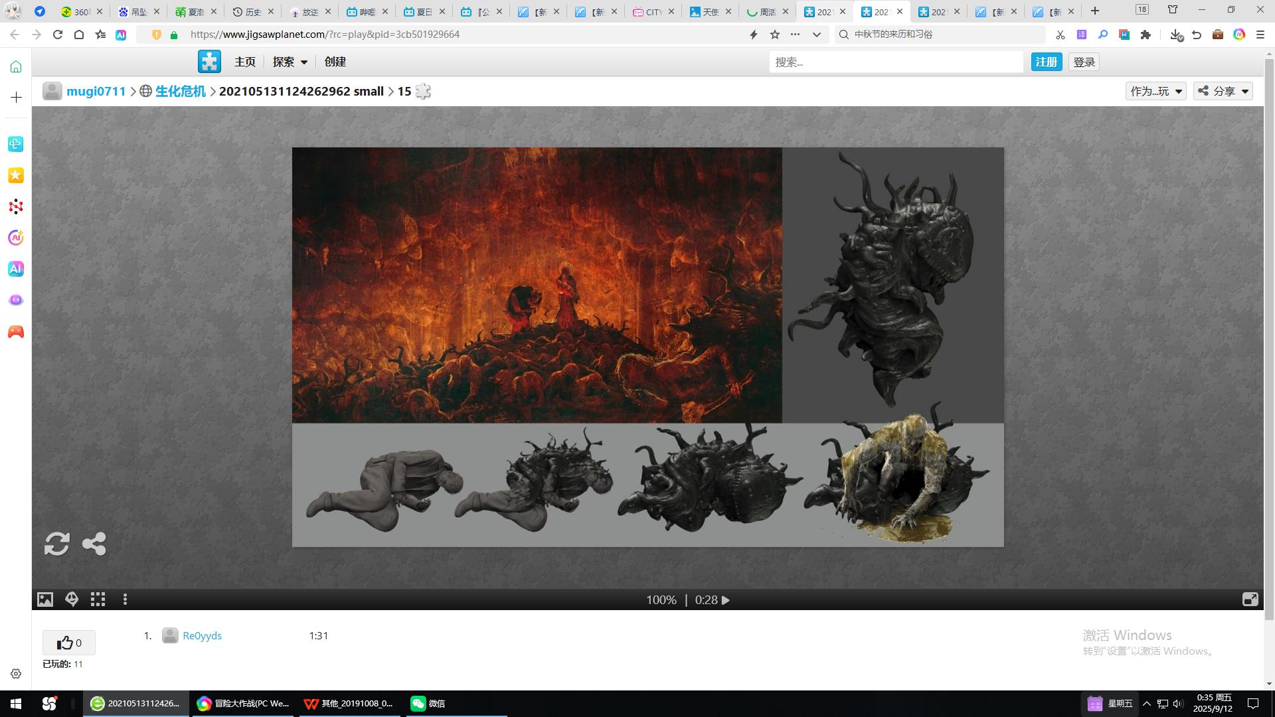Focus the 搜索 search field
The width and height of the screenshot is (1275, 717).
[x=896, y=62]
